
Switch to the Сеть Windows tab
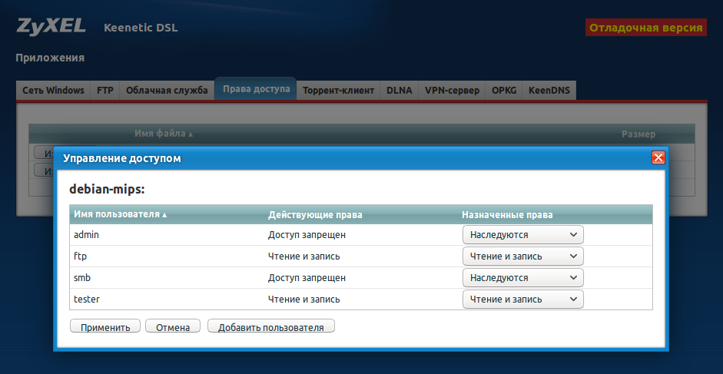coord(53,91)
